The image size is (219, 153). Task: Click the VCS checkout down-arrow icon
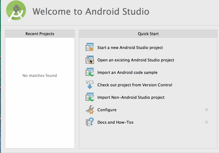coord(90,85)
